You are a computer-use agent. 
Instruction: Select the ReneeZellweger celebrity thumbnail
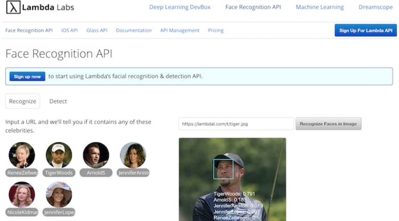[x=22, y=155]
